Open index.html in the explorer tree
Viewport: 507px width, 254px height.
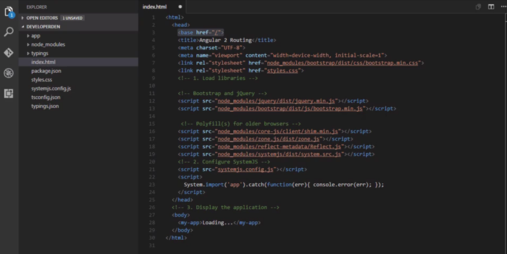pos(78,62)
